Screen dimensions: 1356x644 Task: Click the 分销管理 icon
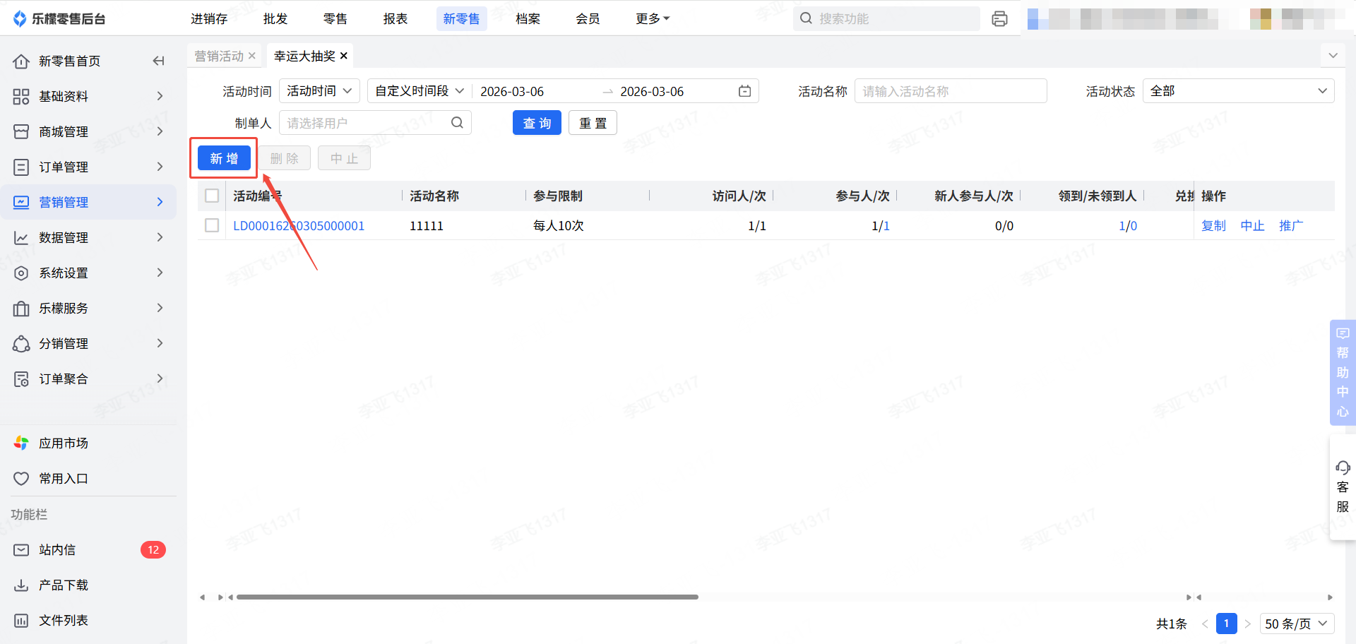pos(21,344)
